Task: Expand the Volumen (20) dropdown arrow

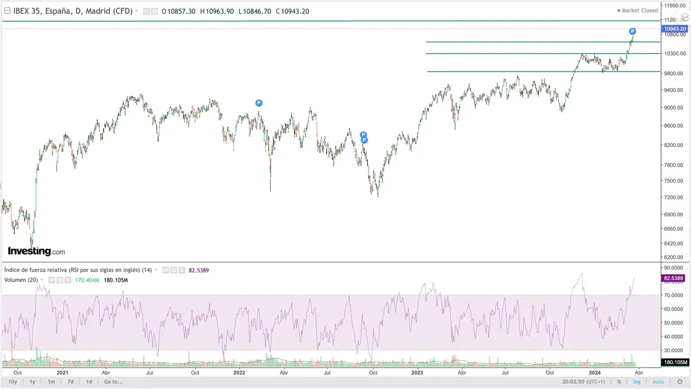Action: coord(41,280)
